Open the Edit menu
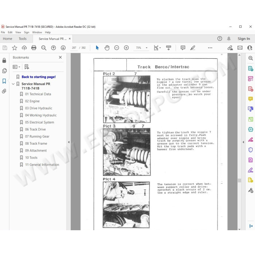Image resolution: width=255 pixels, height=255 pixels. tap(10, 32)
